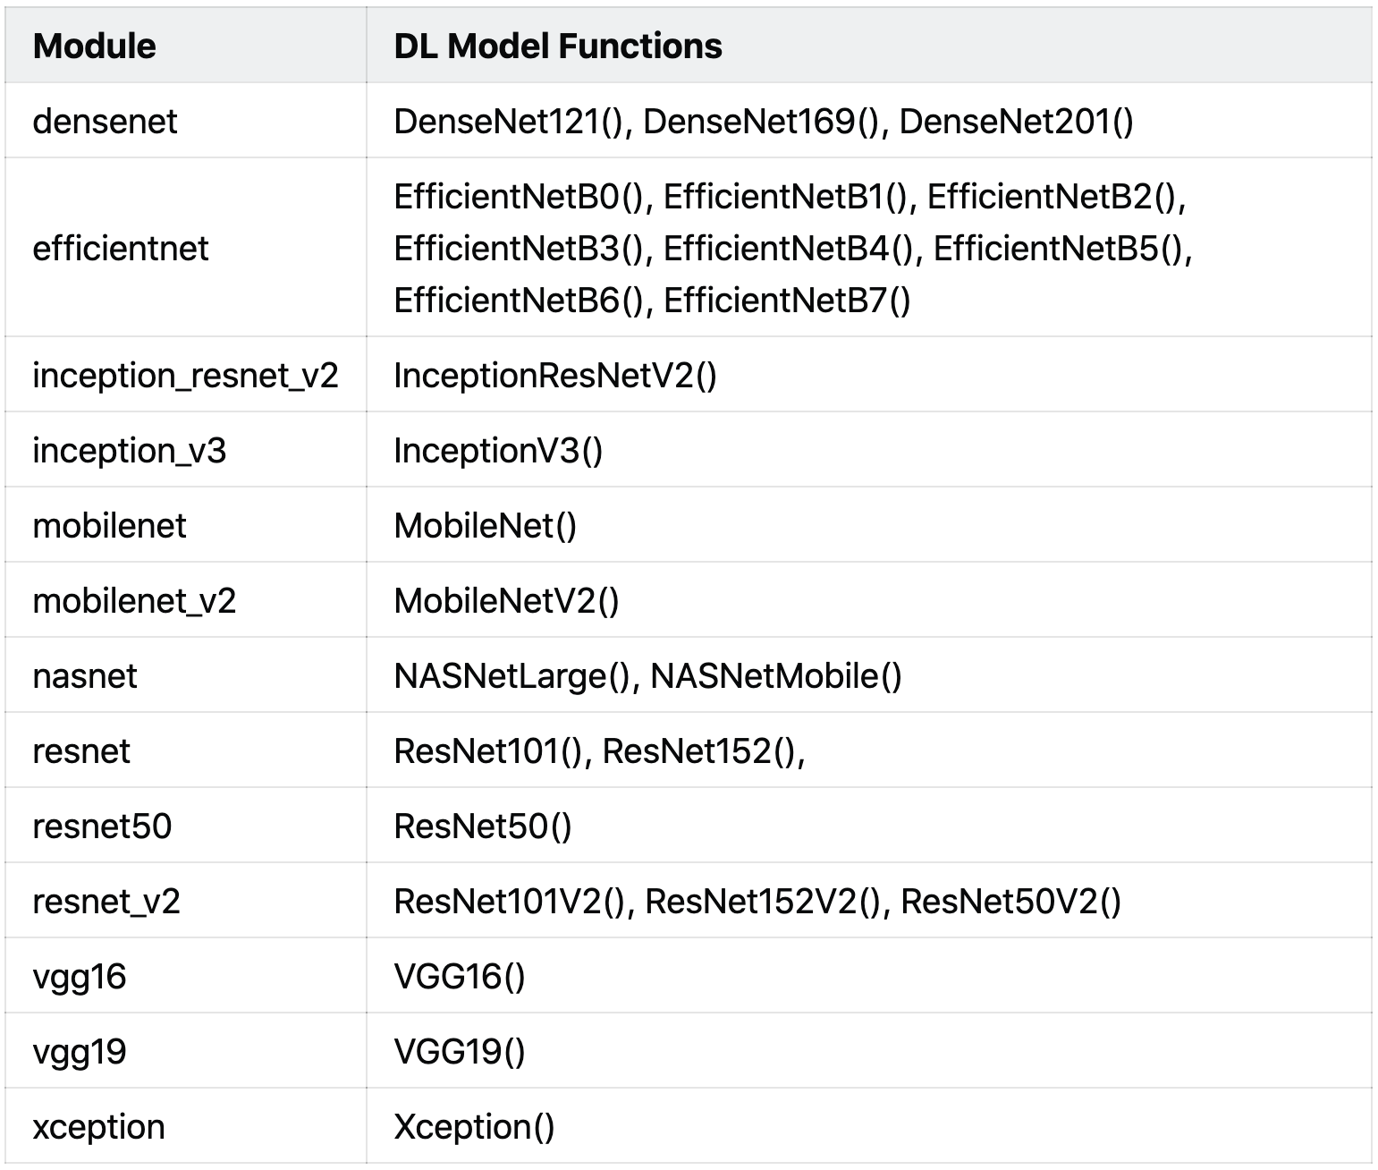1378x1170 pixels.
Task: Click the Module column header
Action: point(94,47)
